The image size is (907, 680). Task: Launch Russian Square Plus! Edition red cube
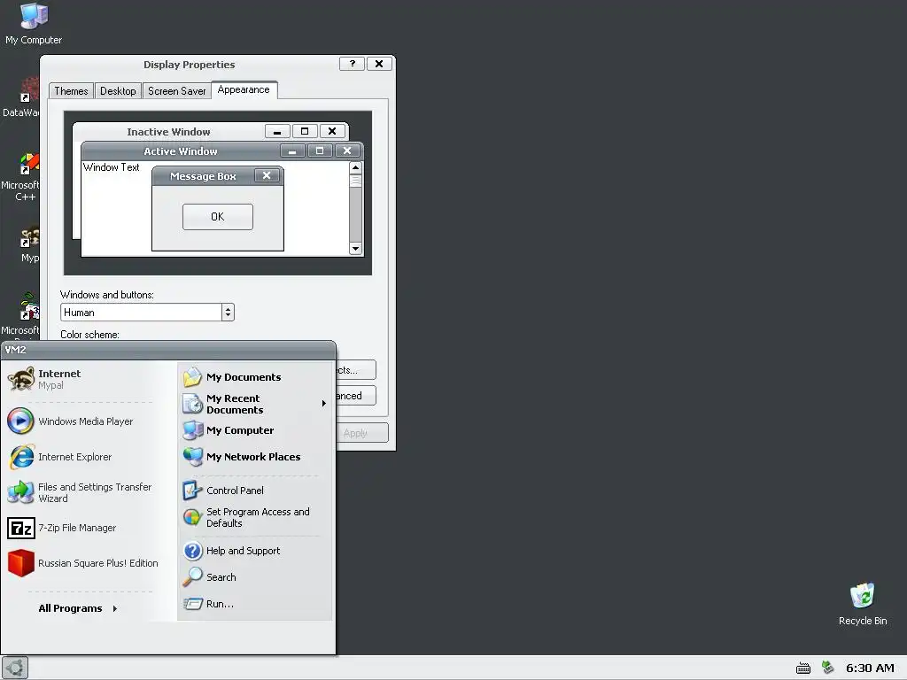click(x=21, y=562)
